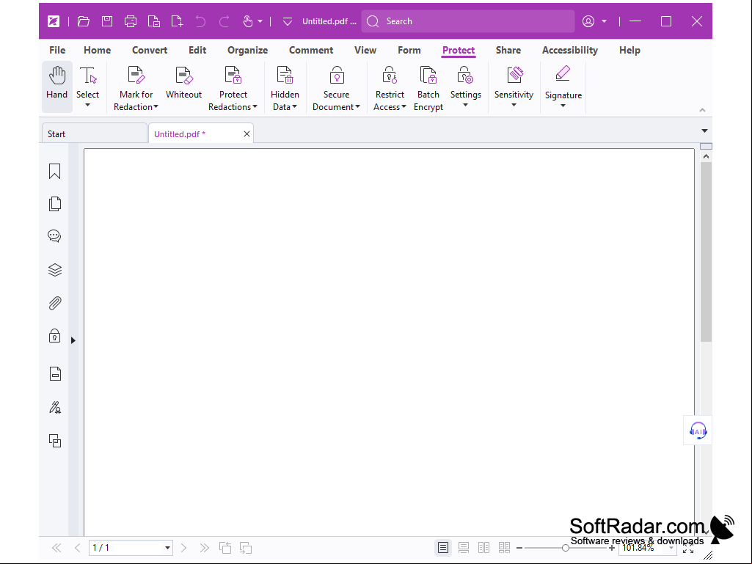
Task: Switch to the Home ribbon tab
Action: (98, 50)
